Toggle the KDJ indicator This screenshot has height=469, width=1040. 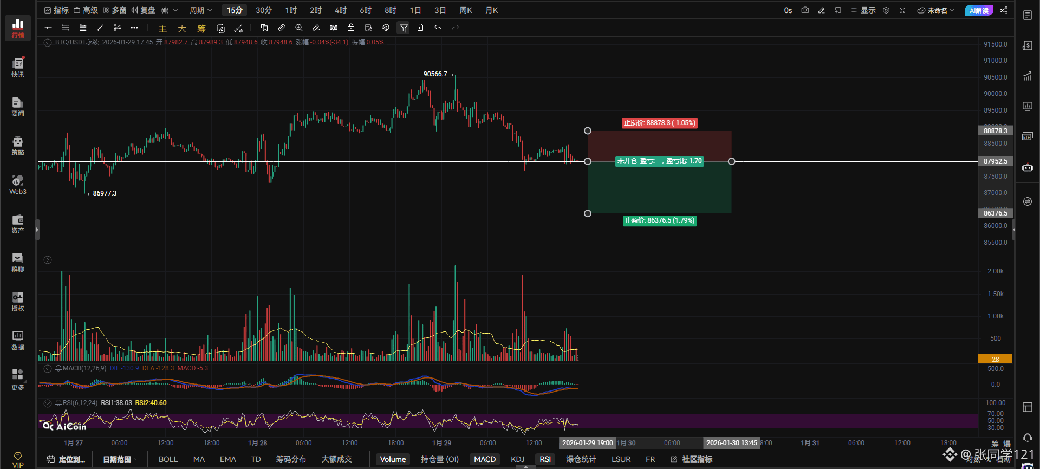coord(518,459)
